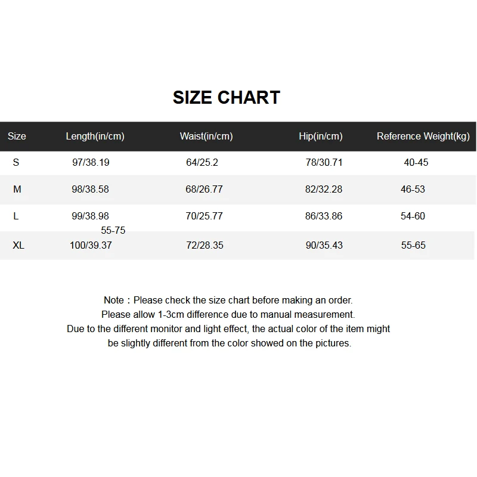Click the Waist(in/cm) column header
477x477 pixels.
pyautogui.click(x=206, y=137)
